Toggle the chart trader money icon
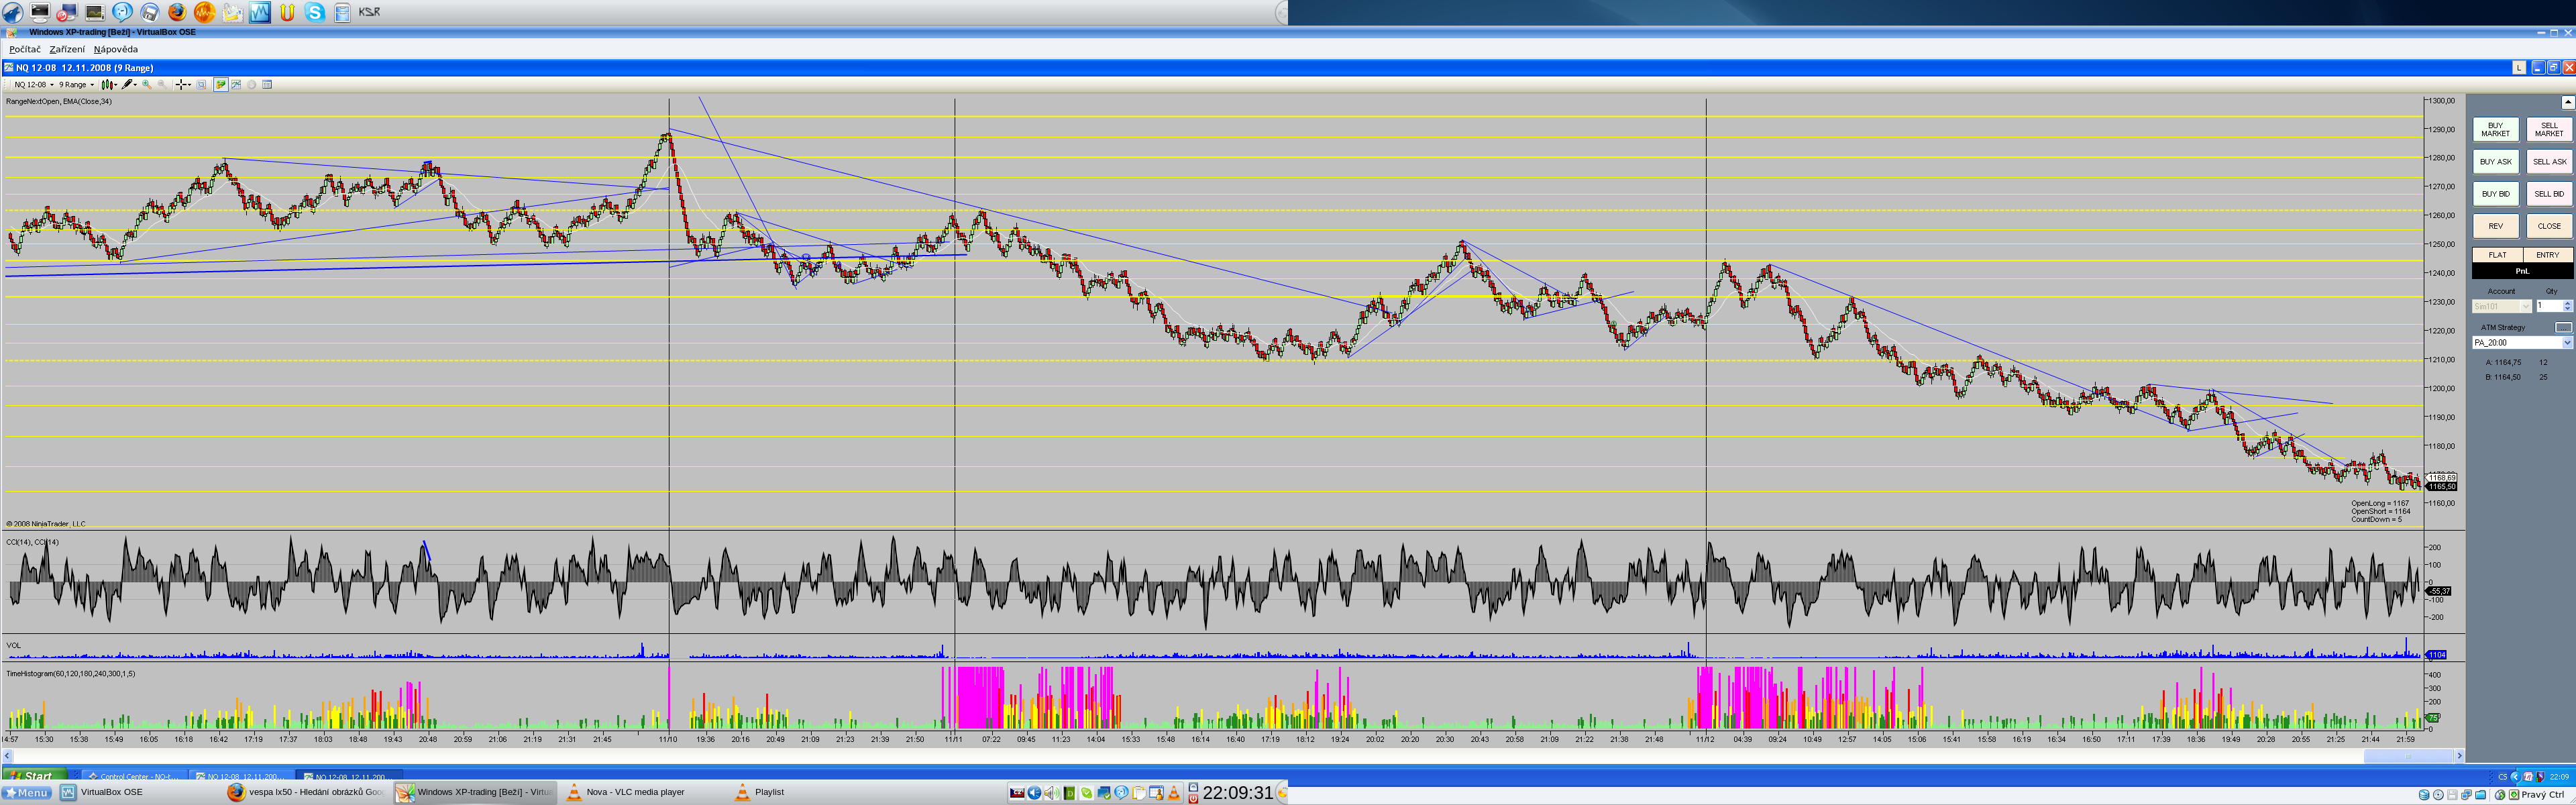Image resolution: width=2576 pixels, height=805 pixels. pos(221,85)
